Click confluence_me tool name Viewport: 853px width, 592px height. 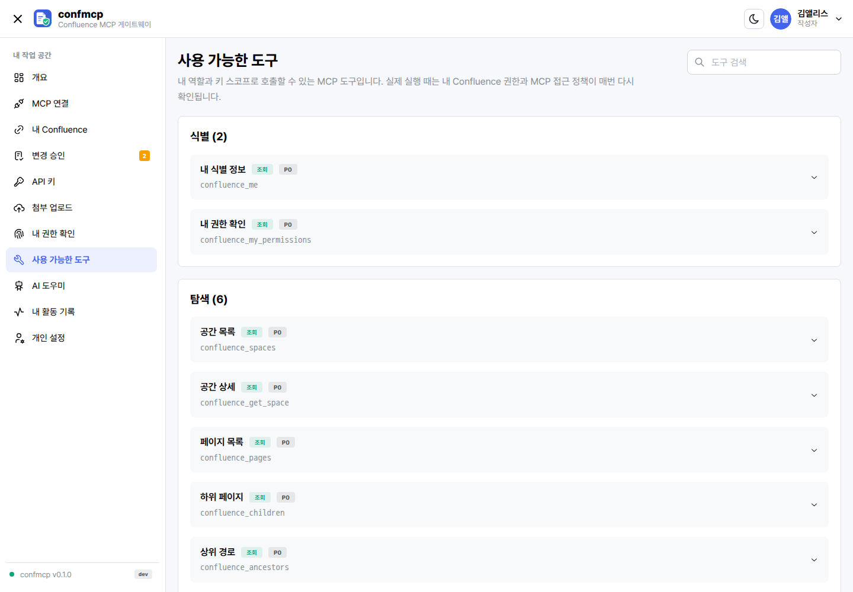click(229, 185)
